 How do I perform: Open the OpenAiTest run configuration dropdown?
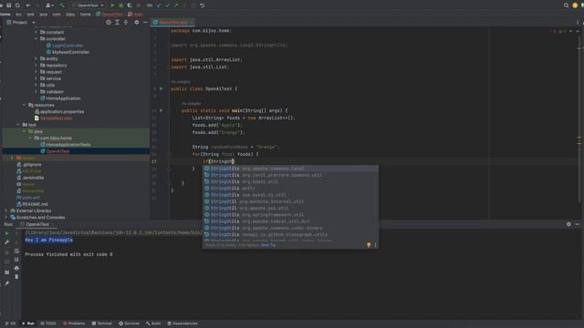[88, 5]
